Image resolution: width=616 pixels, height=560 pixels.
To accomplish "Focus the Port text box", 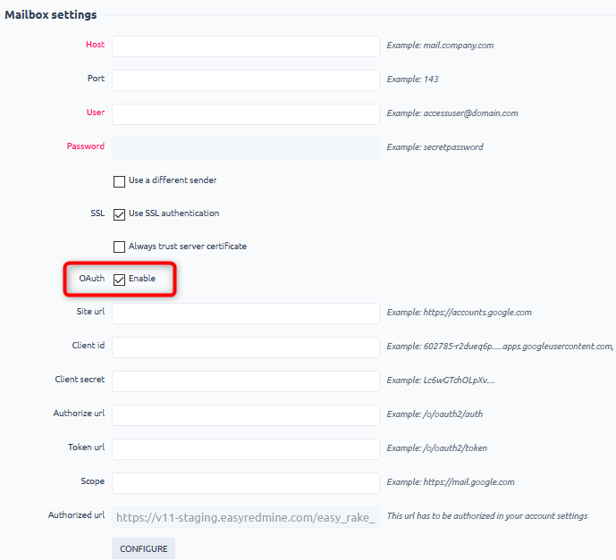I will [246, 80].
